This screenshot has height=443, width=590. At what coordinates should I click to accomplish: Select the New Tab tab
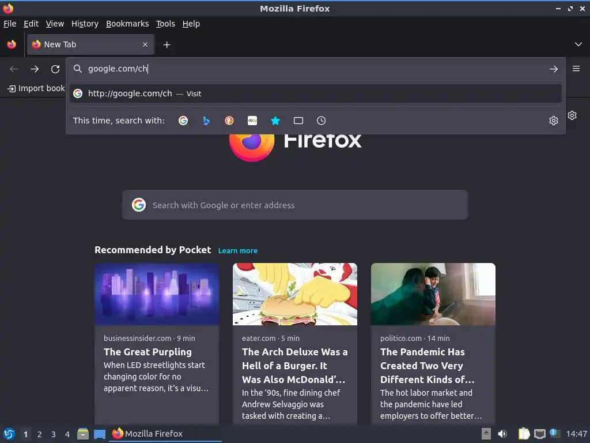(x=90, y=44)
